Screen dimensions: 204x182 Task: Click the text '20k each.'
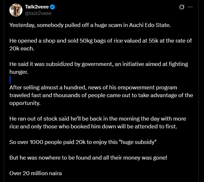point(22,48)
